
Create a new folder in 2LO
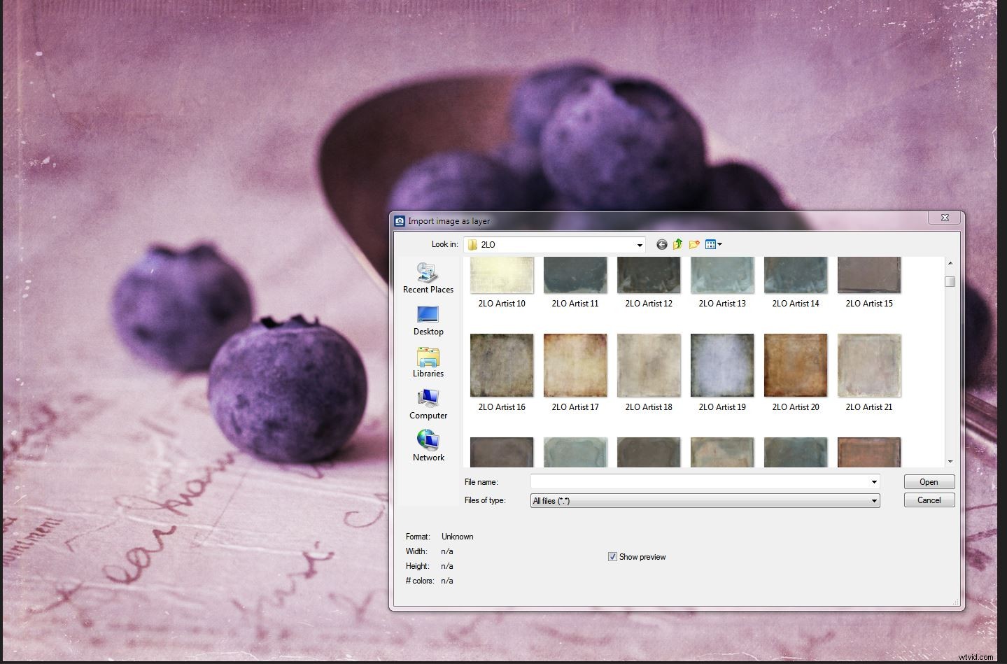[x=694, y=244]
